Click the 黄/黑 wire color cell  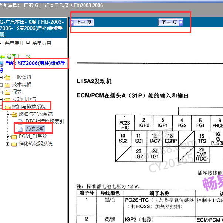coord(110,219)
